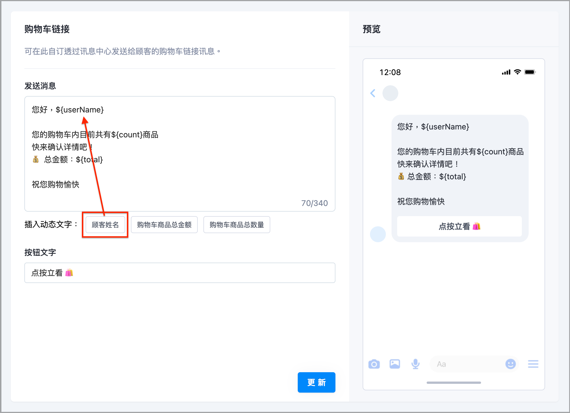Focus the 按钮文字 input field
This screenshot has width=570, height=413.
[180, 273]
